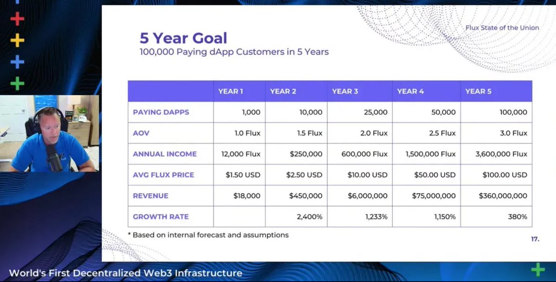556x282 pixels.
Task: Click the PAYING DAPPS row label
Action: tap(161, 112)
